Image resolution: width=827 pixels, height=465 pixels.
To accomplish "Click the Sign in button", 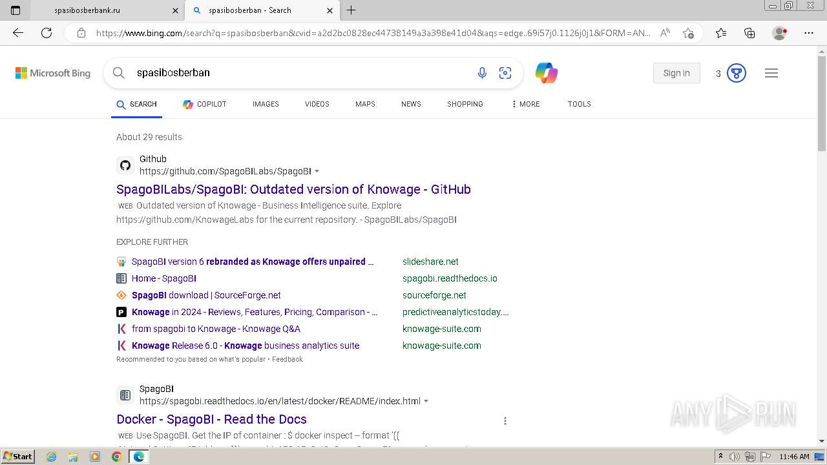I will (x=676, y=73).
